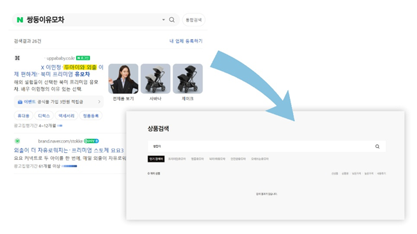Click the green Naver N logo

pos(20,20)
